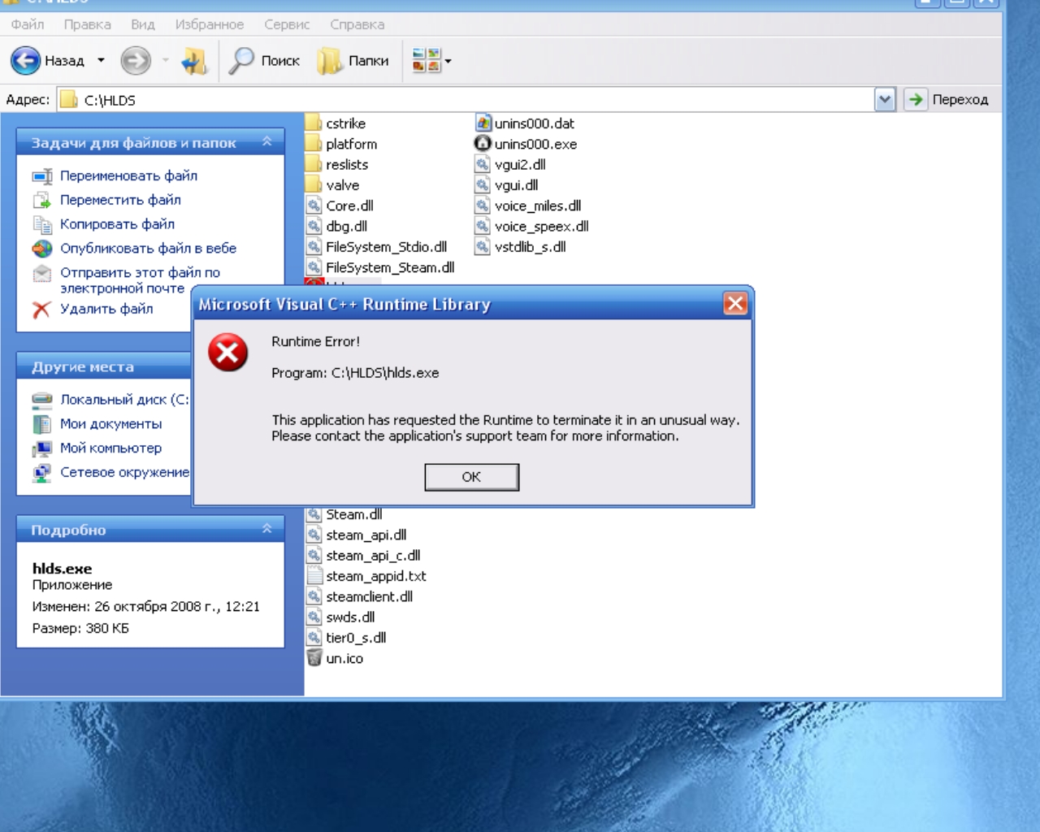Open the Back button history dropdown arrow

click(x=101, y=60)
